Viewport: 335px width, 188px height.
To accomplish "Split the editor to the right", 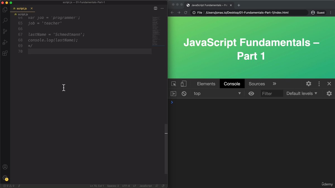I will coord(155,8).
